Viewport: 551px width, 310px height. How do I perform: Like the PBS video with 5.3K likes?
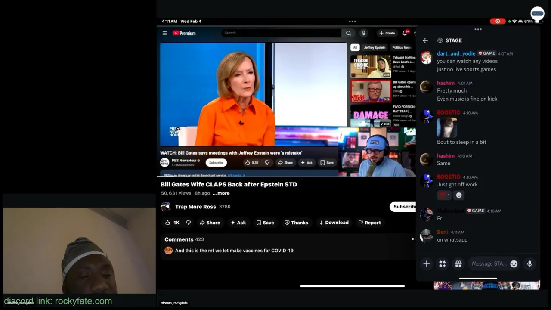(x=252, y=163)
